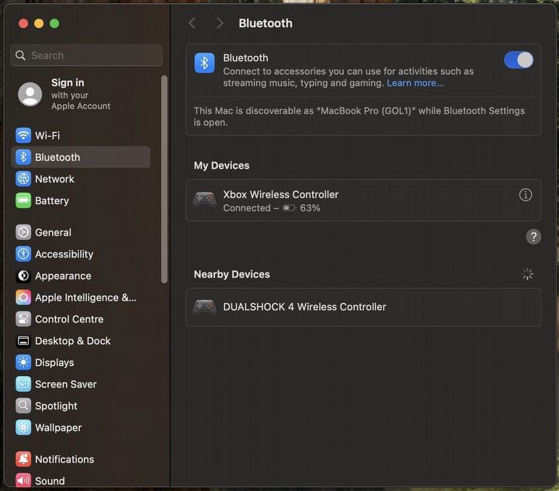Click the help question mark button
Screen dimensions: 559x491
533,237
